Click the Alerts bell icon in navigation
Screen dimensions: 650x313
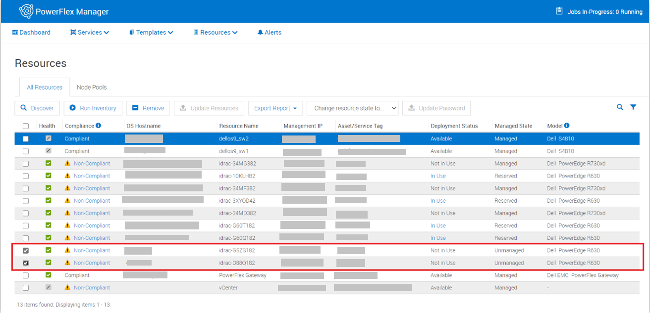(260, 32)
